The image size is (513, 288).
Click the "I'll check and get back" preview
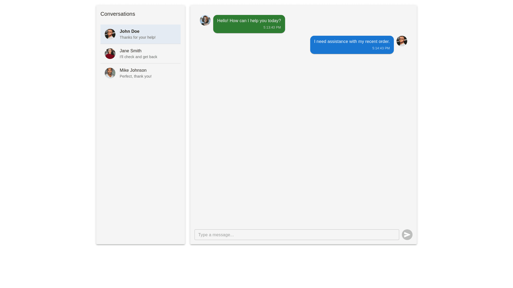click(x=138, y=57)
